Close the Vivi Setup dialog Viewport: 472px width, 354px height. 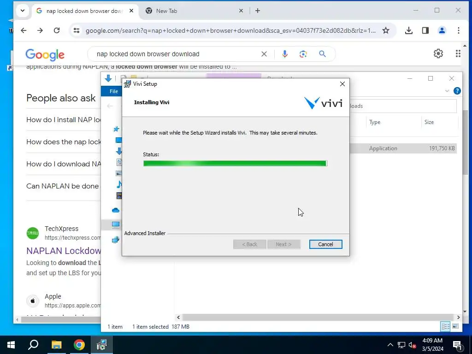342,84
